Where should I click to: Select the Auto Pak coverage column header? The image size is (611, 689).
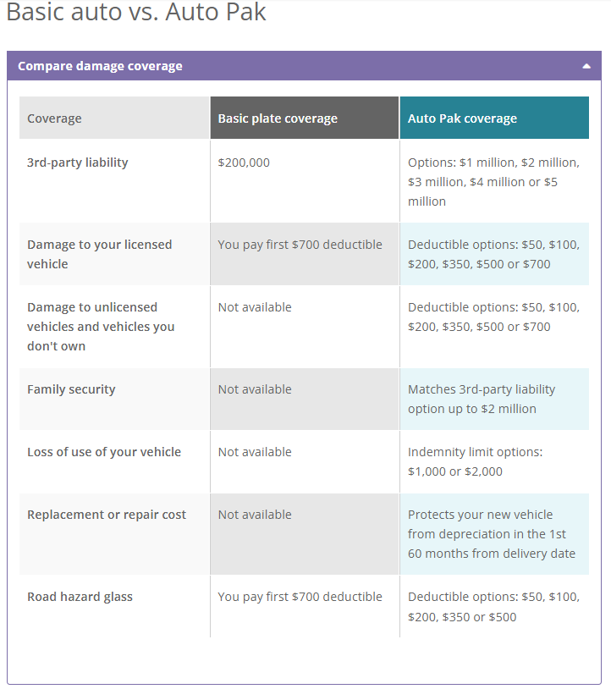[464, 118]
